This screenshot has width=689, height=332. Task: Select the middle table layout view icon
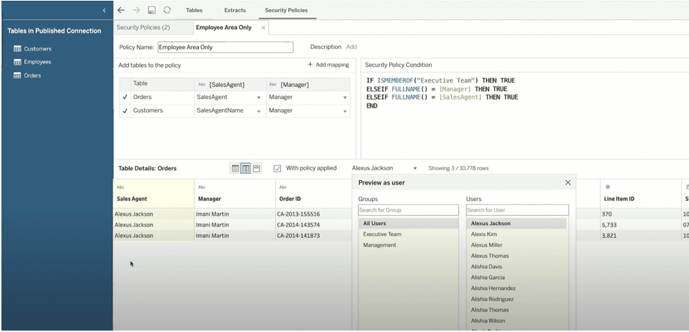246,168
